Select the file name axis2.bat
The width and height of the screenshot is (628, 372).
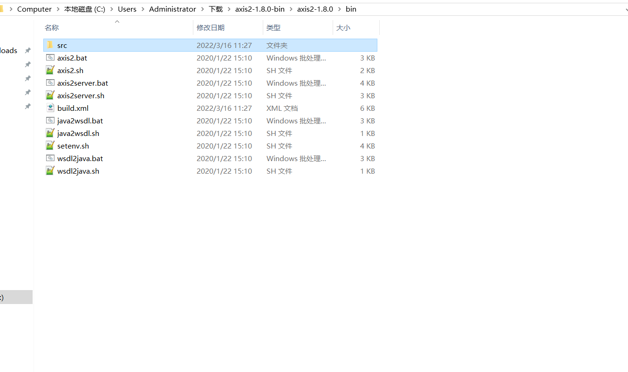click(x=72, y=58)
